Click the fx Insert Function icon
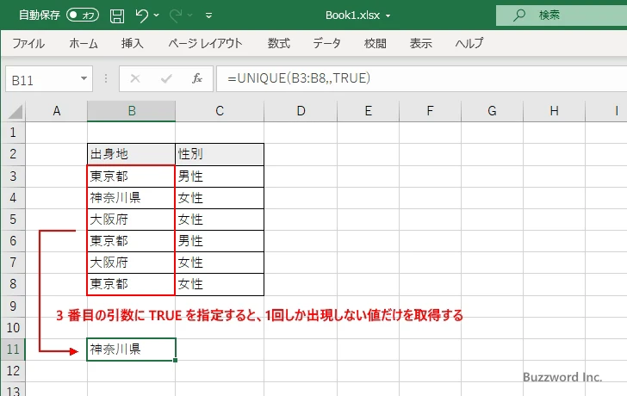The height and width of the screenshot is (396, 627). click(x=197, y=78)
